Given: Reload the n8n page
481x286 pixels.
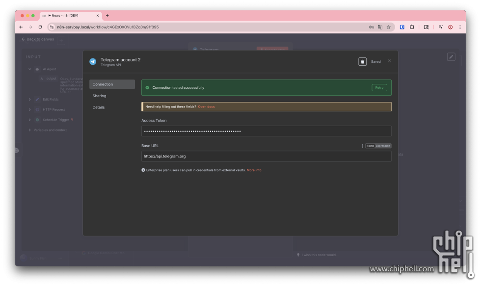Looking at the screenshot, I should tap(40, 27).
